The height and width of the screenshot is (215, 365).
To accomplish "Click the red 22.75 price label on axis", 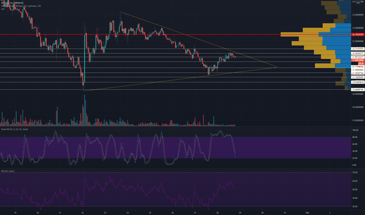I will (358, 35).
